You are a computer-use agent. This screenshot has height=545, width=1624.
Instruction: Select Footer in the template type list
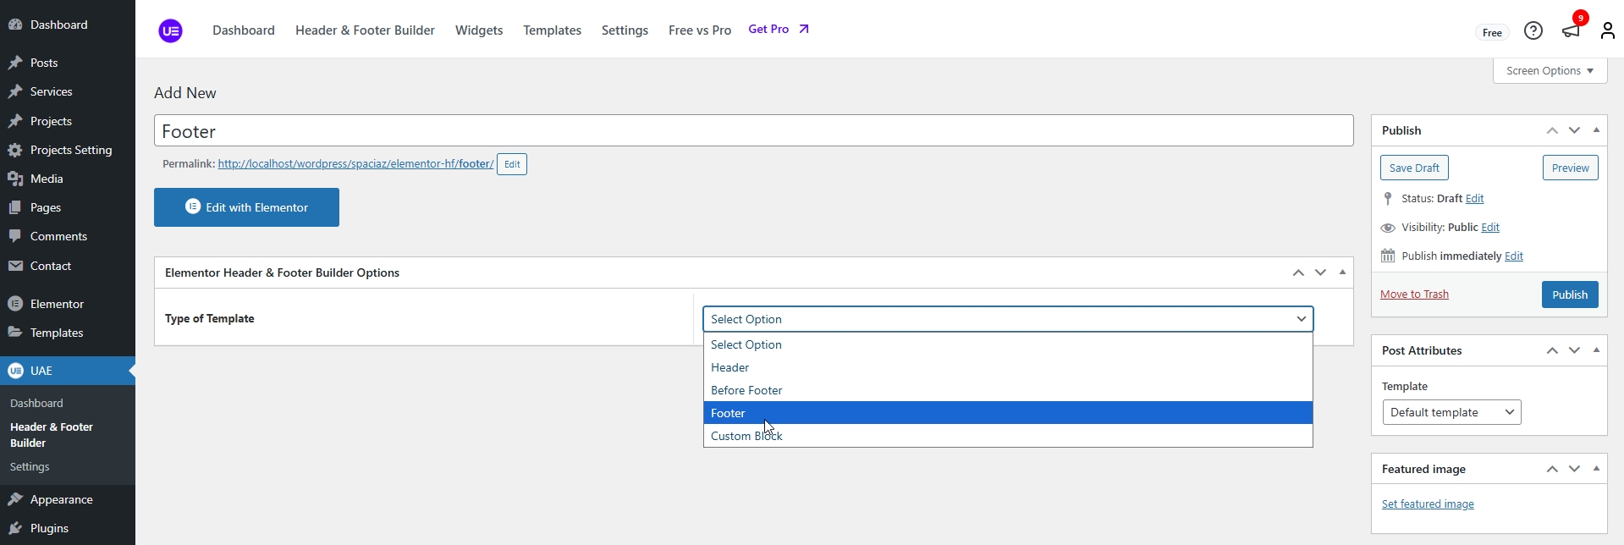pyautogui.click(x=1007, y=413)
